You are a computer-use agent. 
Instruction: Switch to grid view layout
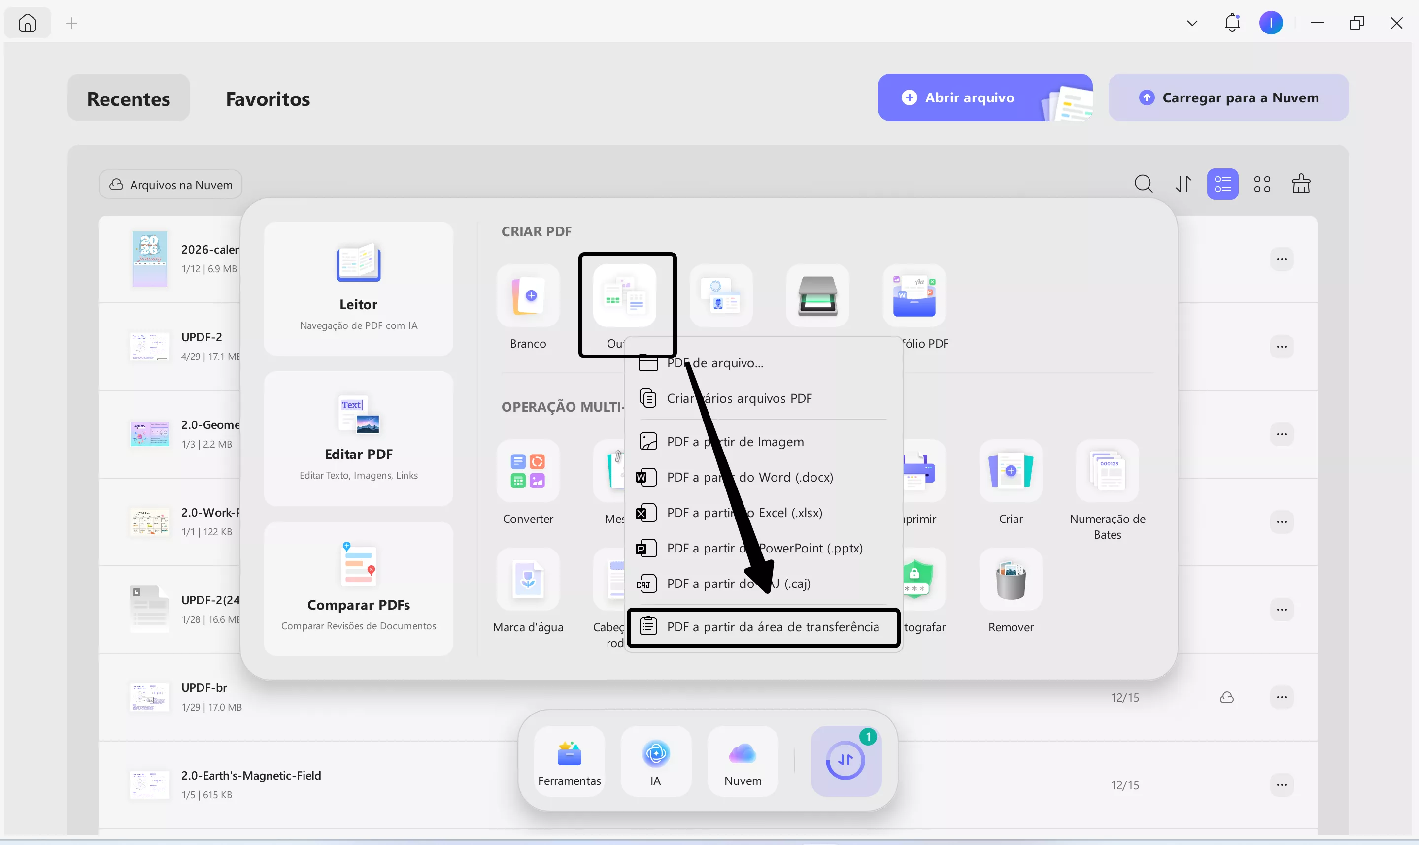pos(1262,184)
